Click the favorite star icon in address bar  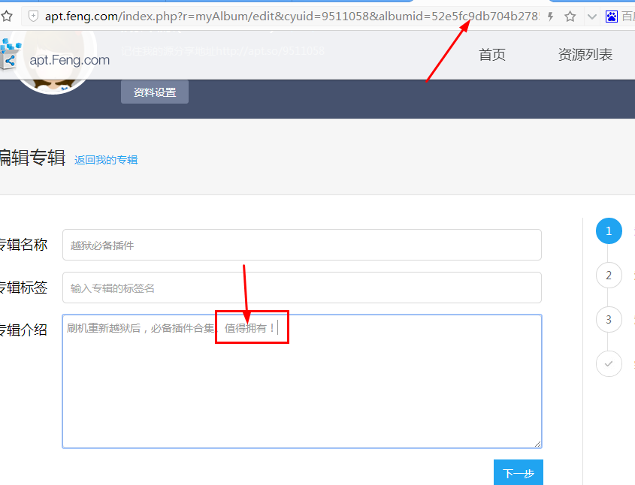click(570, 17)
